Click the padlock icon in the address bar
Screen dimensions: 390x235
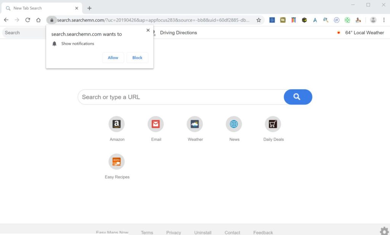pos(51,19)
